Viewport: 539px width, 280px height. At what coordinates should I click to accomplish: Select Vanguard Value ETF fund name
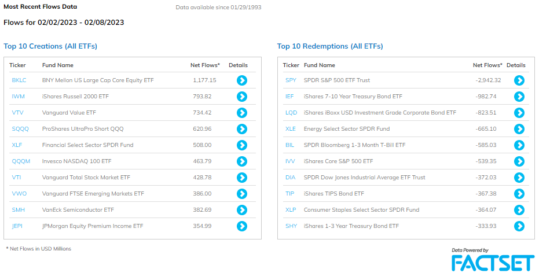69,113
